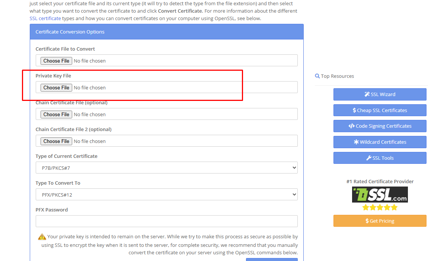Image resolution: width=428 pixels, height=261 pixels.
Task: Click the Private Key File label
Action: pyautogui.click(x=53, y=76)
